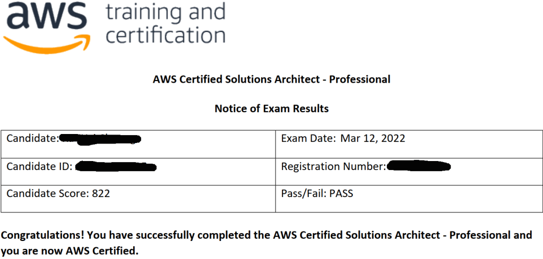Click the "Registration Number:" label
The width and height of the screenshot is (543, 259).
coord(333,166)
